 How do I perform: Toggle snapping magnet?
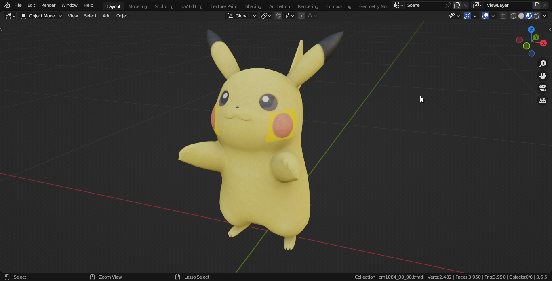pyautogui.click(x=278, y=16)
